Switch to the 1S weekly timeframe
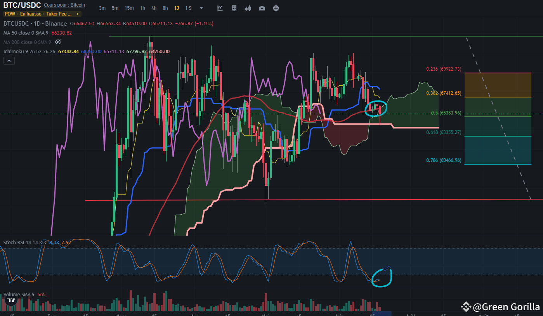The image size is (543, 316). (188, 8)
